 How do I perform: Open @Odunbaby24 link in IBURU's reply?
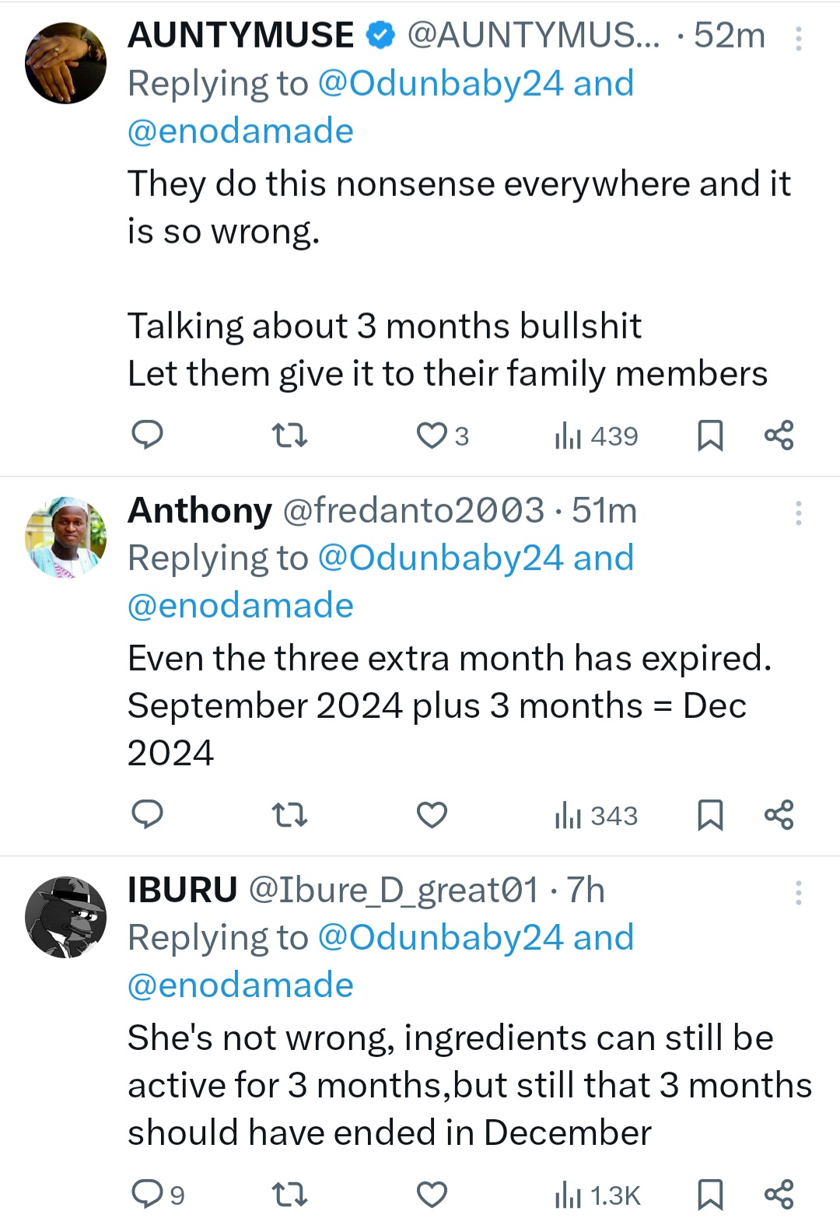[x=440, y=937]
